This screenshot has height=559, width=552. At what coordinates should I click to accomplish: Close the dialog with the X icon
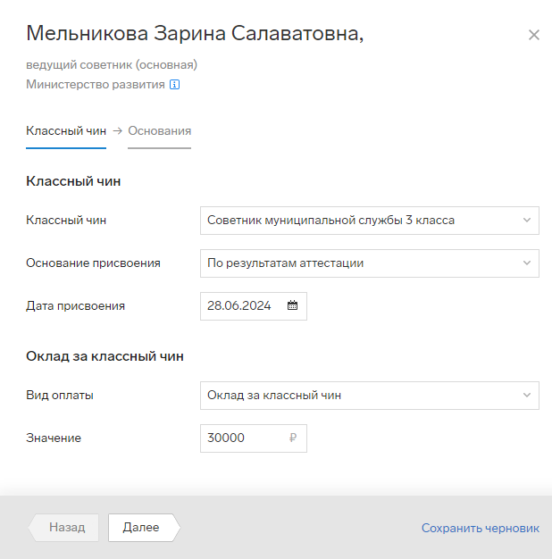pos(534,35)
